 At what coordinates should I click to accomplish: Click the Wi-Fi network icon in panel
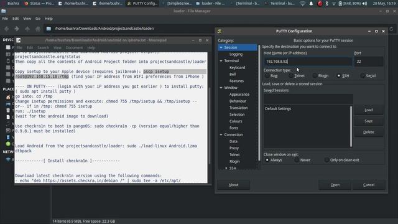pyautogui.click(x=302, y=4)
